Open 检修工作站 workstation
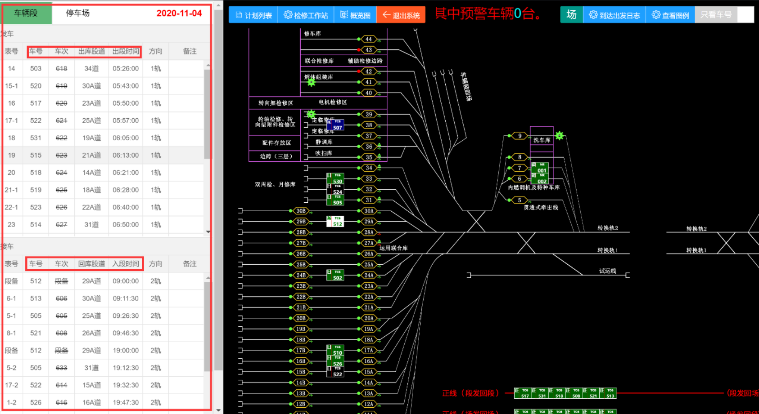Image resolution: width=759 pixels, height=414 pixels. (306, 15)
